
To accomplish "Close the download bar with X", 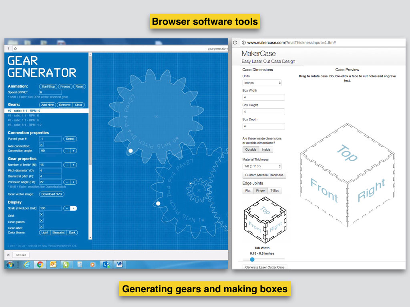I will coord(8,255).
